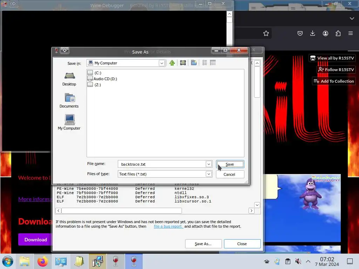Screen dimensions: 359x269
Task: Click Add To Collection button
Action: 334,81
